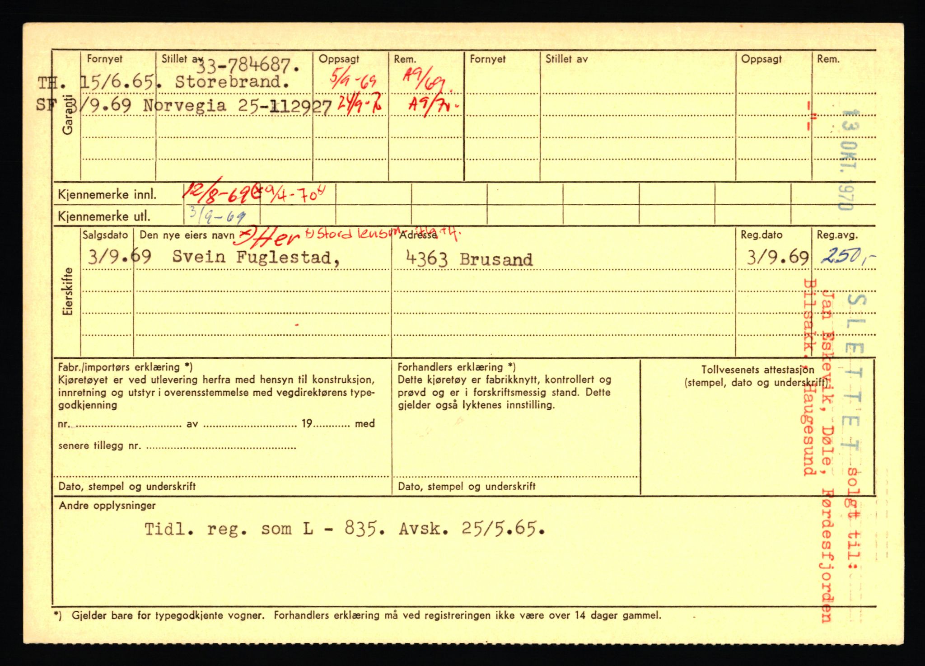Viewport: 925px width, 666px height.
Task: Click the 'senere tillegg nr.' blank line
Action: [221, 447]
